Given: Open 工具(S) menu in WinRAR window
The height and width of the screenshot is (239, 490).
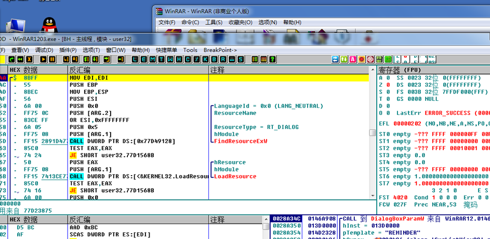Looking at the screenshot, I should (214, 22).
